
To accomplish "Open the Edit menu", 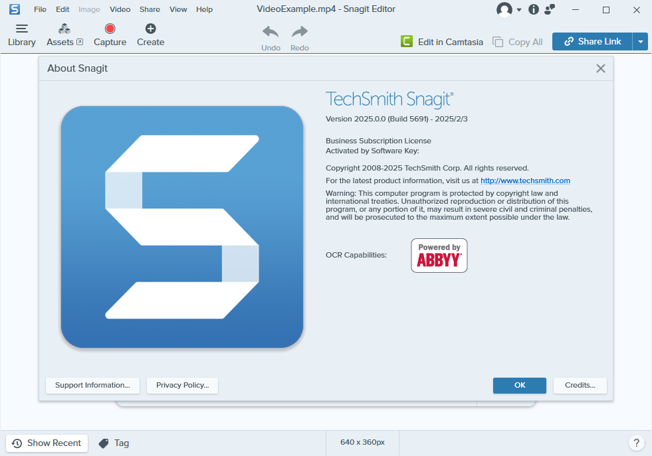I will pyautogui.click(x=62, y=9).
